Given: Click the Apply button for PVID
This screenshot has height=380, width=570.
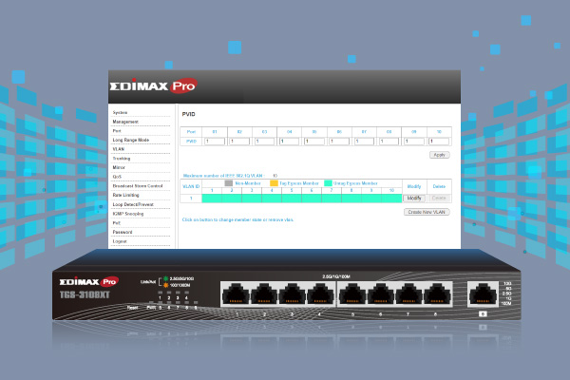Looking at the screenshot, I should [440, 155].
